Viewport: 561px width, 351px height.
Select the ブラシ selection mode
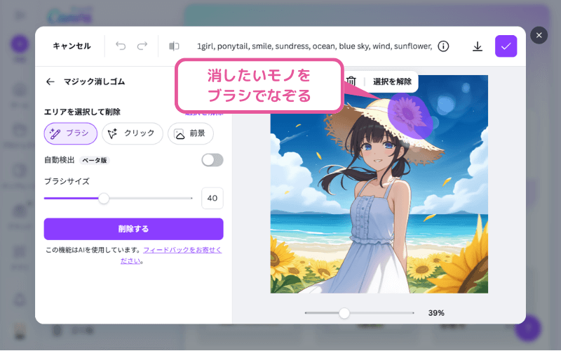(71, 133)
